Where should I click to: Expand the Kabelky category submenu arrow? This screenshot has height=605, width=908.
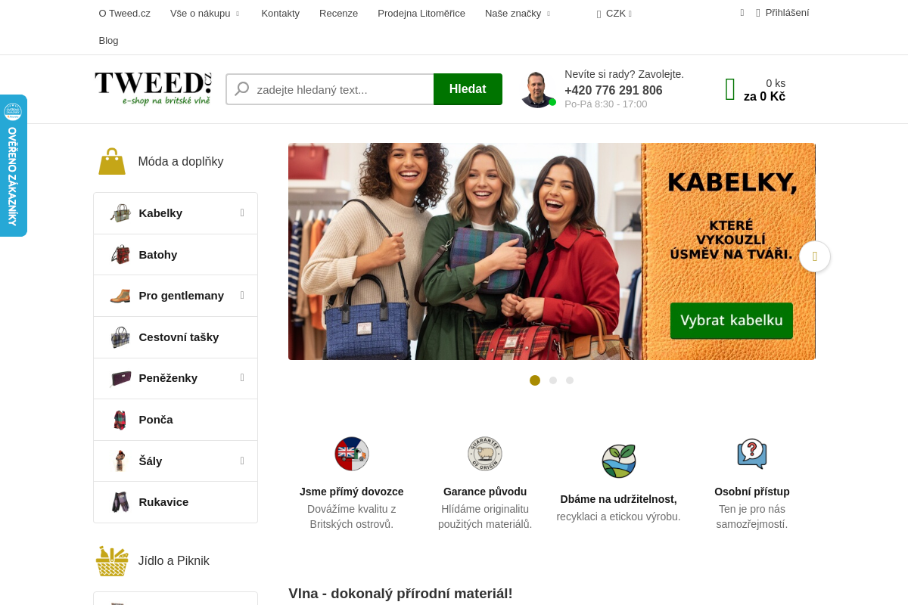[x=242, y=213]
